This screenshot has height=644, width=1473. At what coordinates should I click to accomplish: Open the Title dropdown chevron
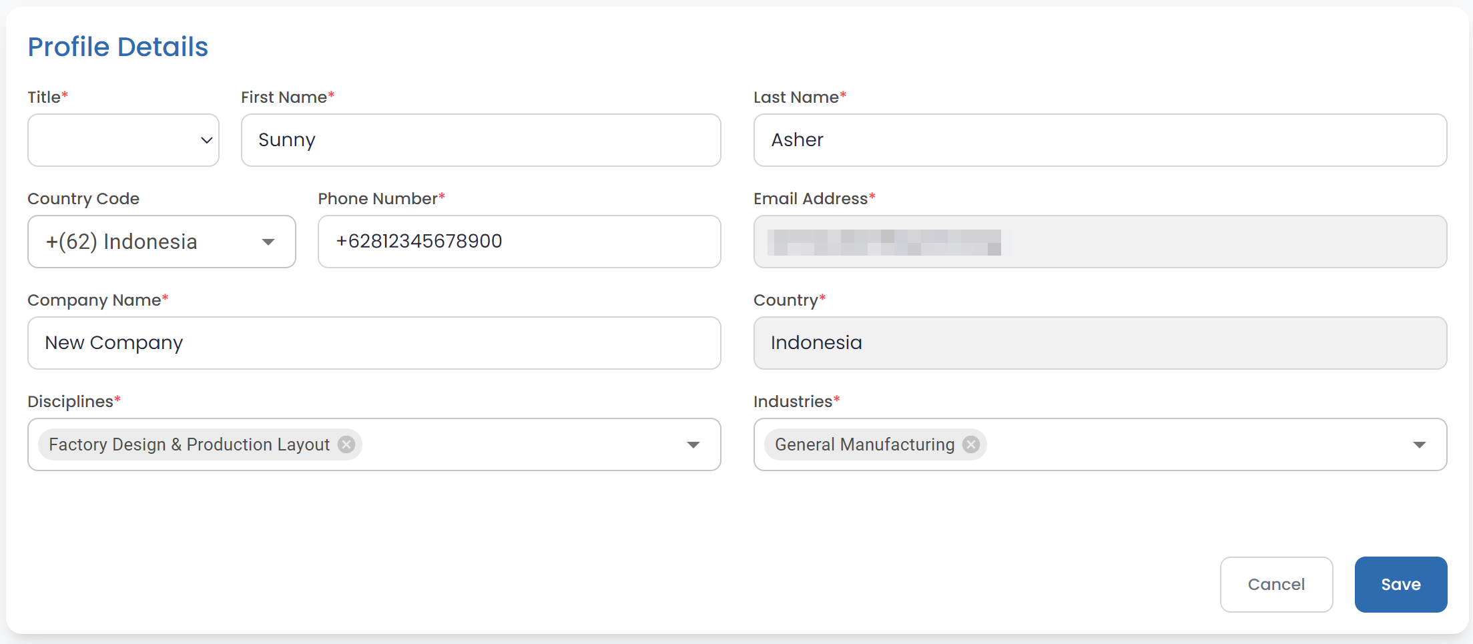click(x=206, y=140)
